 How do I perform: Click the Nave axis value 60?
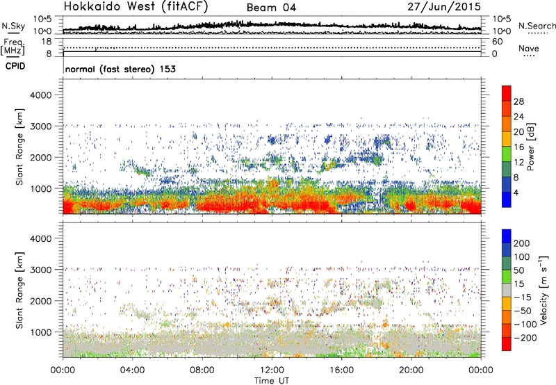pyautogui.click(x=497, y=42)
